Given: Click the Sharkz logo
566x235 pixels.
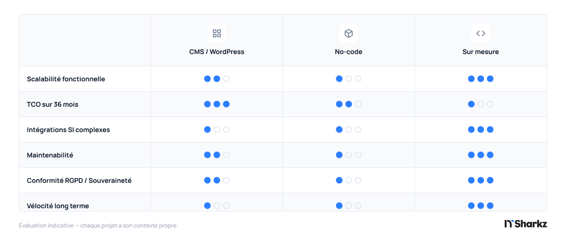Looking at the screenshot, I should click(x=525, y=224).
